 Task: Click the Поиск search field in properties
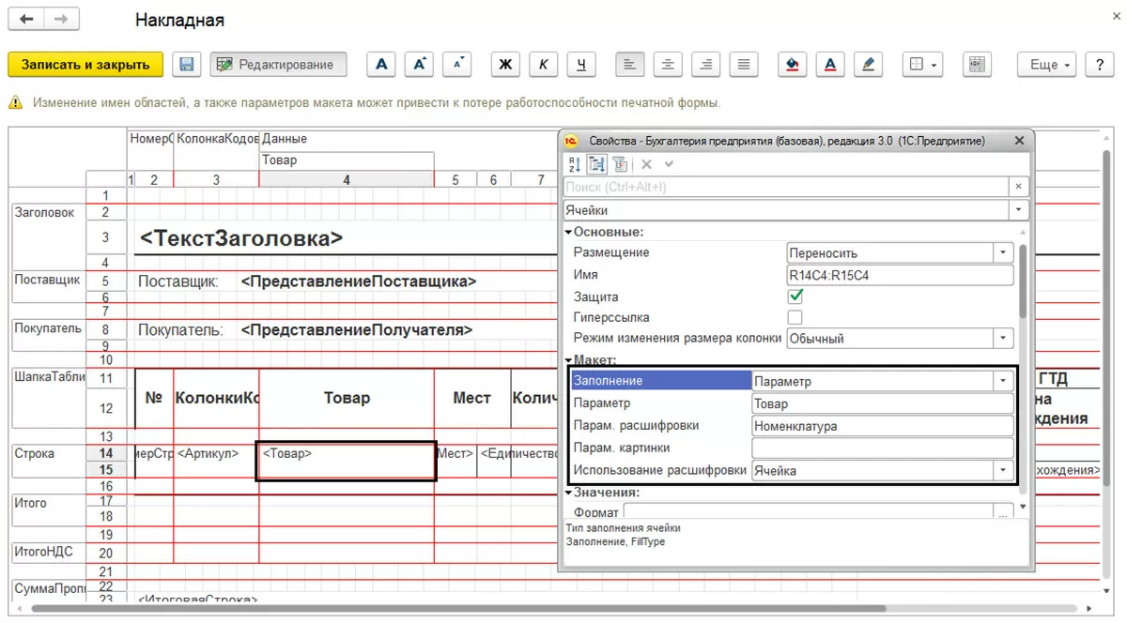click(785, 187)
